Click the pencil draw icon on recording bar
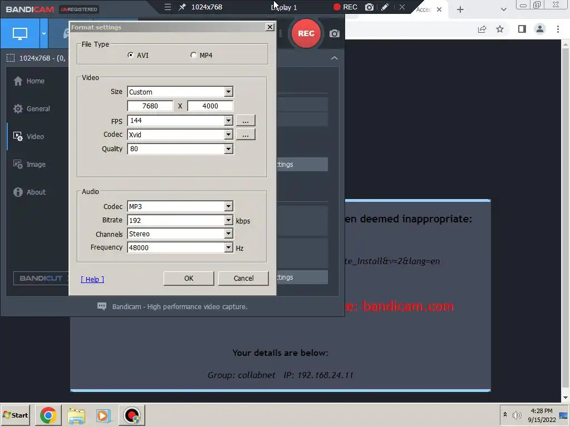570x427 pixels. 385,7
